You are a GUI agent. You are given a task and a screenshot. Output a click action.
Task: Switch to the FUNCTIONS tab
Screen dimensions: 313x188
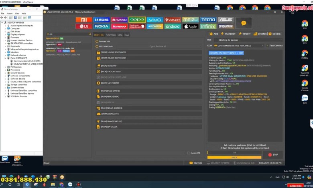[111, 35]
